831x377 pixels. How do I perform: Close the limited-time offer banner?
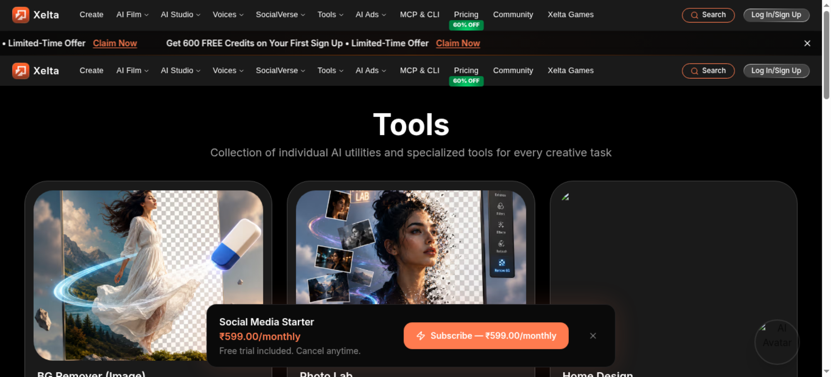pos(807,43)
